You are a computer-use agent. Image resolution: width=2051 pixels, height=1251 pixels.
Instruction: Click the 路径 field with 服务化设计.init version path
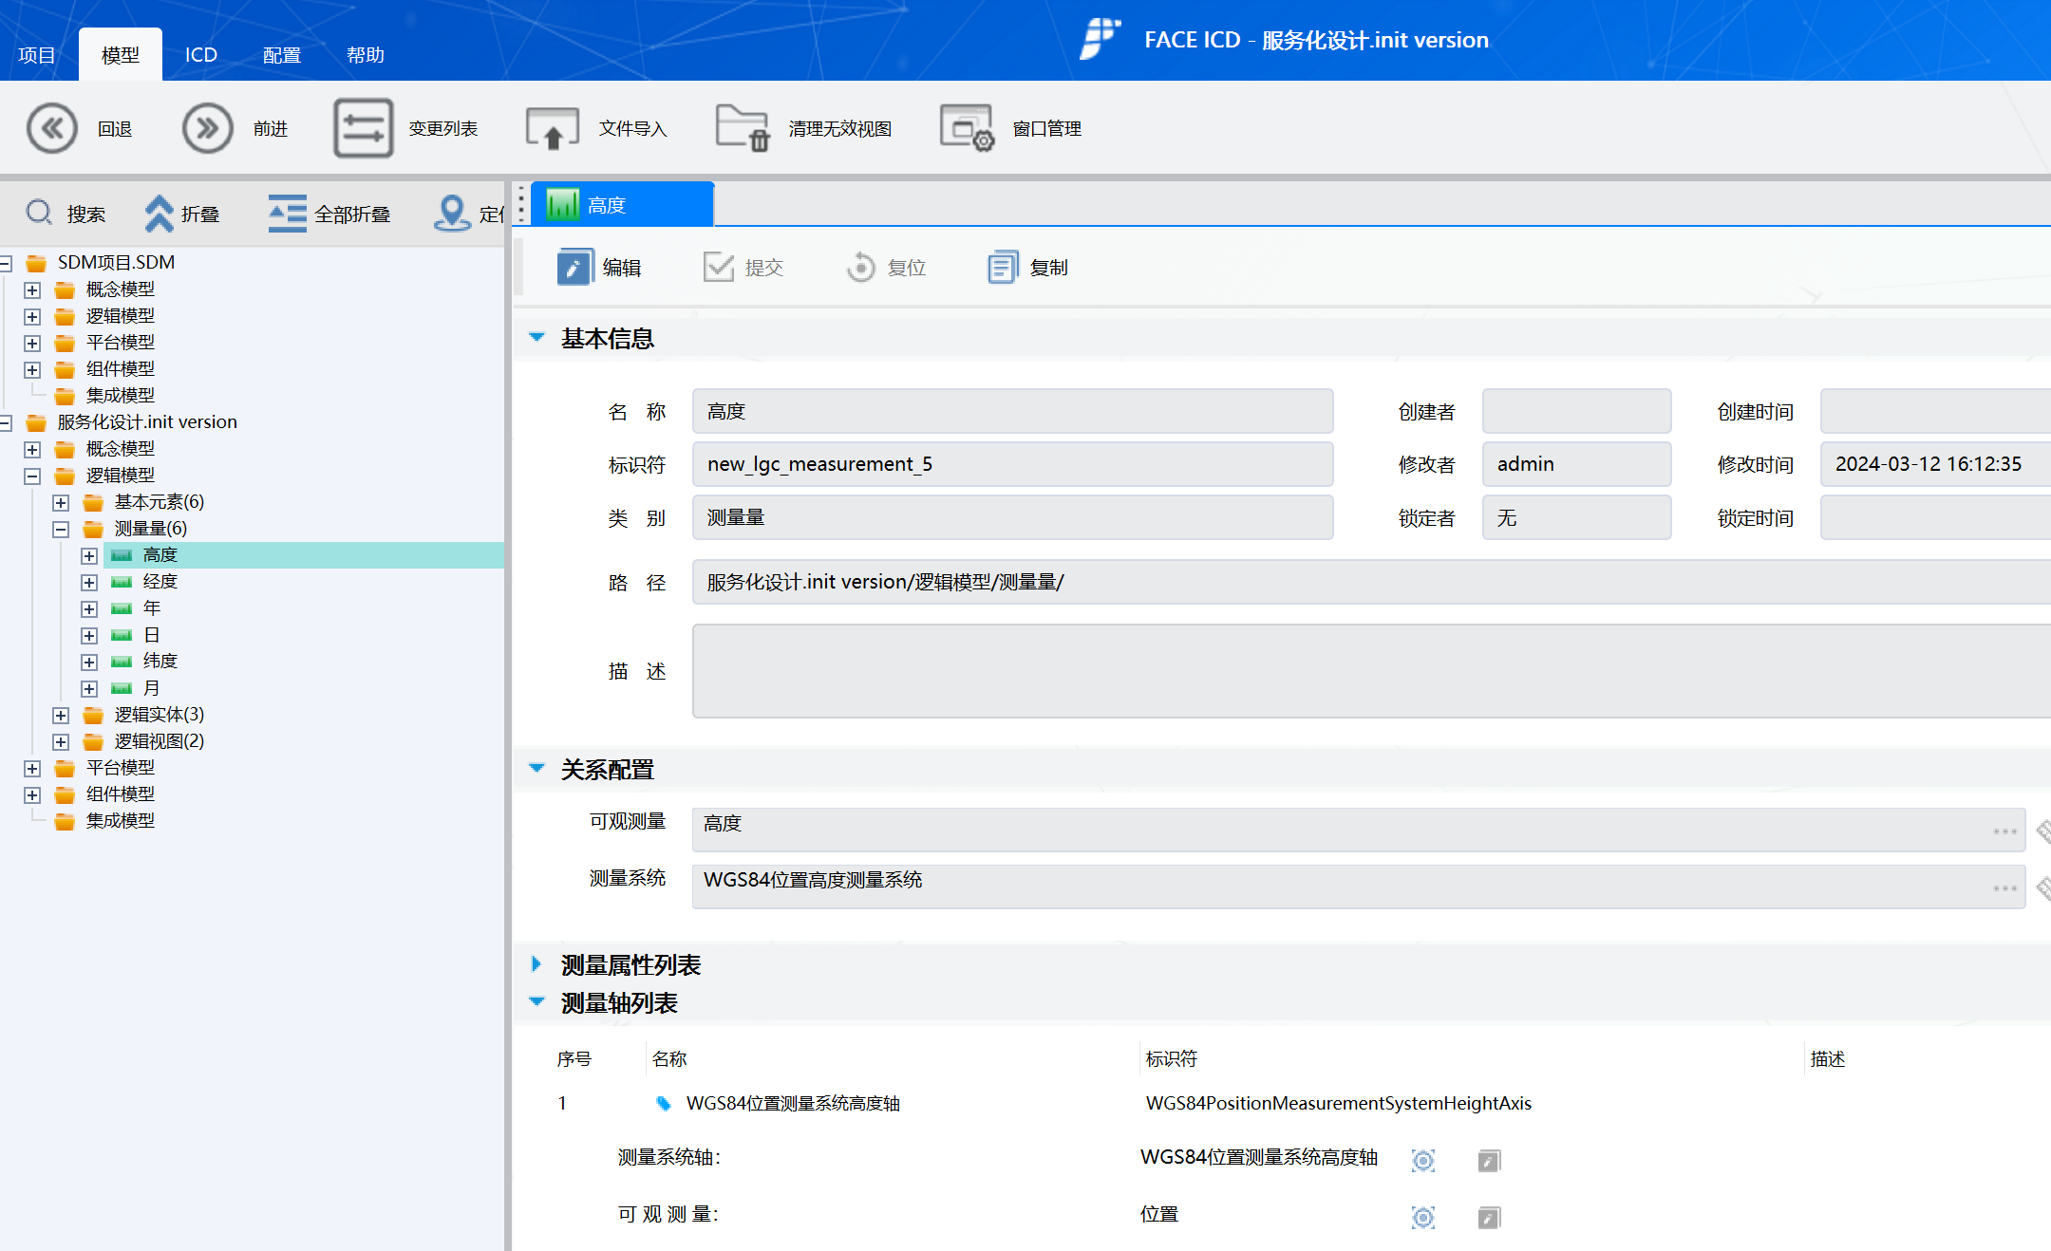point(1371,582)
